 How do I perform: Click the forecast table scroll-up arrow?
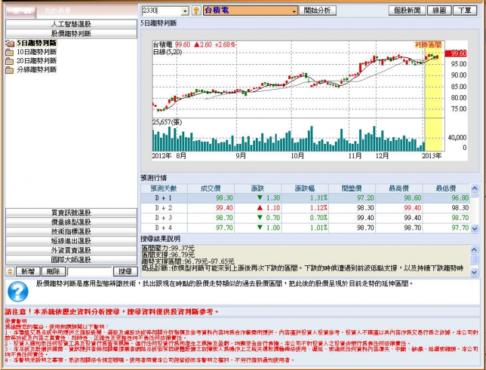point(475,188)
